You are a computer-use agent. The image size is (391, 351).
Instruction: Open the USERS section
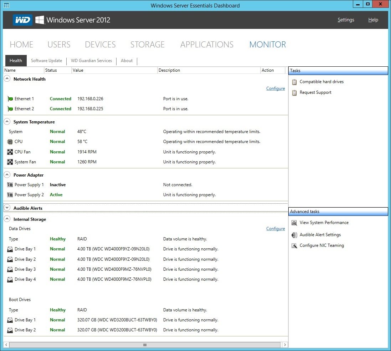point(59,45)
